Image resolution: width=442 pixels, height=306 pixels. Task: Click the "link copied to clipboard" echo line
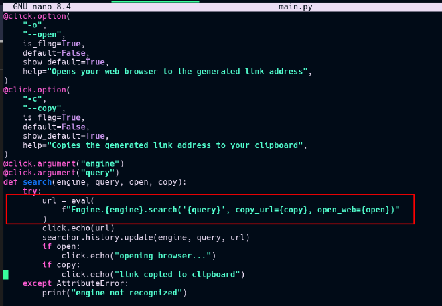tap(153, 275)
